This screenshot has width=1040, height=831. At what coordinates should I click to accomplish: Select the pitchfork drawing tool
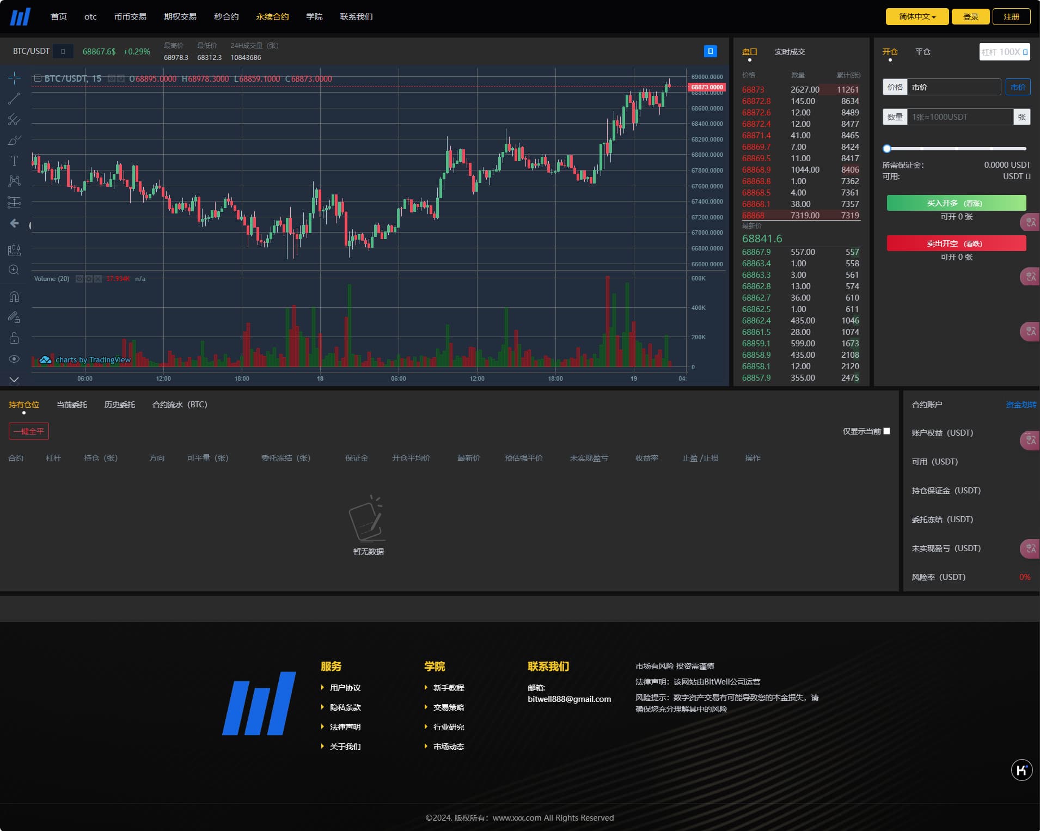14,120
